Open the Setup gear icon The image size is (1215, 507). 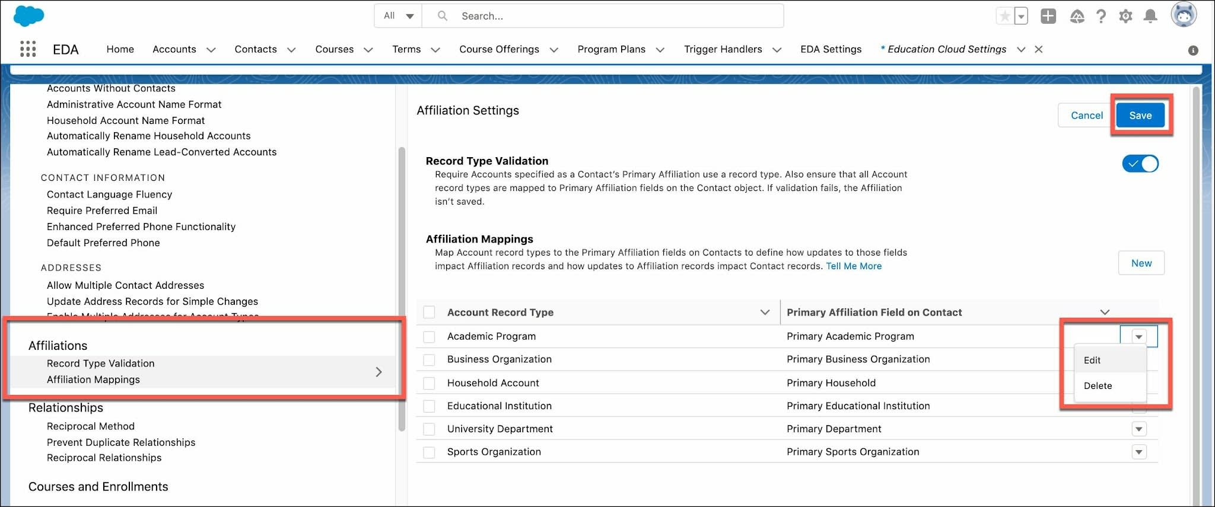coord(1125,16)
